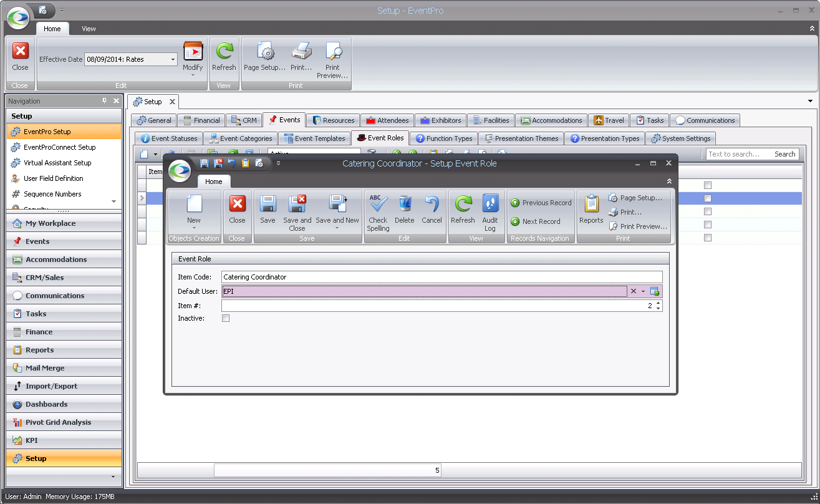This screenshot has width=820, height=504.
Task: Tick the highlighted row's grid checkbox
Action: (707, 198)
